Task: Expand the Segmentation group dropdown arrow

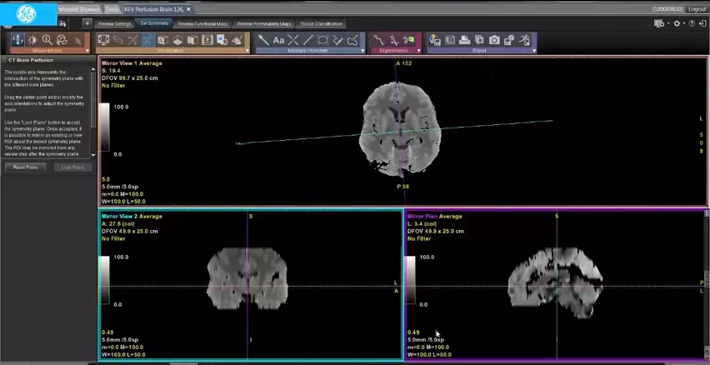Action: (x=419, y=51)
